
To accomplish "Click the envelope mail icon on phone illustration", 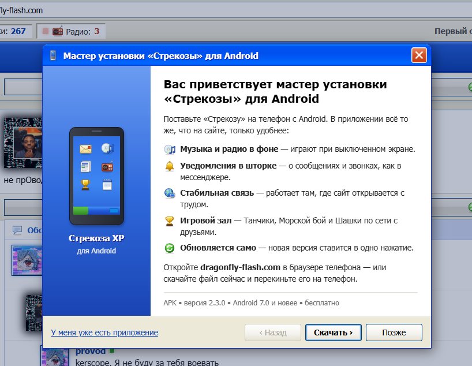I will [85, 149].
